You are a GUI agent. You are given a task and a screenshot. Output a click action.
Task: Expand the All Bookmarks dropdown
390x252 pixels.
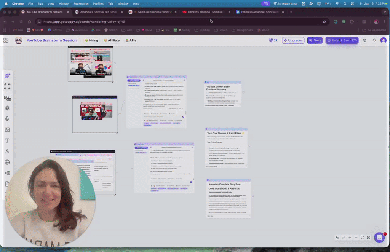(x=375, y=30)
